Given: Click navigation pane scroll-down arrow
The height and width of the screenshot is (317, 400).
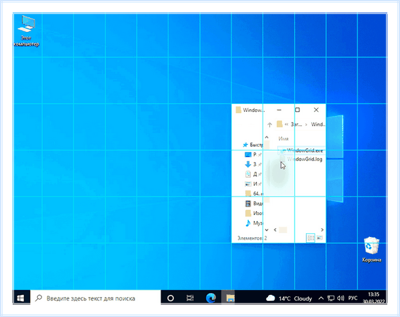Looking at the screenshot, I should (267, 230).
